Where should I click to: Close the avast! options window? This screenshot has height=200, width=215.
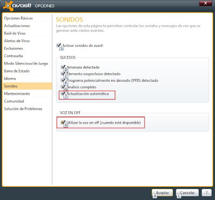click(205, 3)
